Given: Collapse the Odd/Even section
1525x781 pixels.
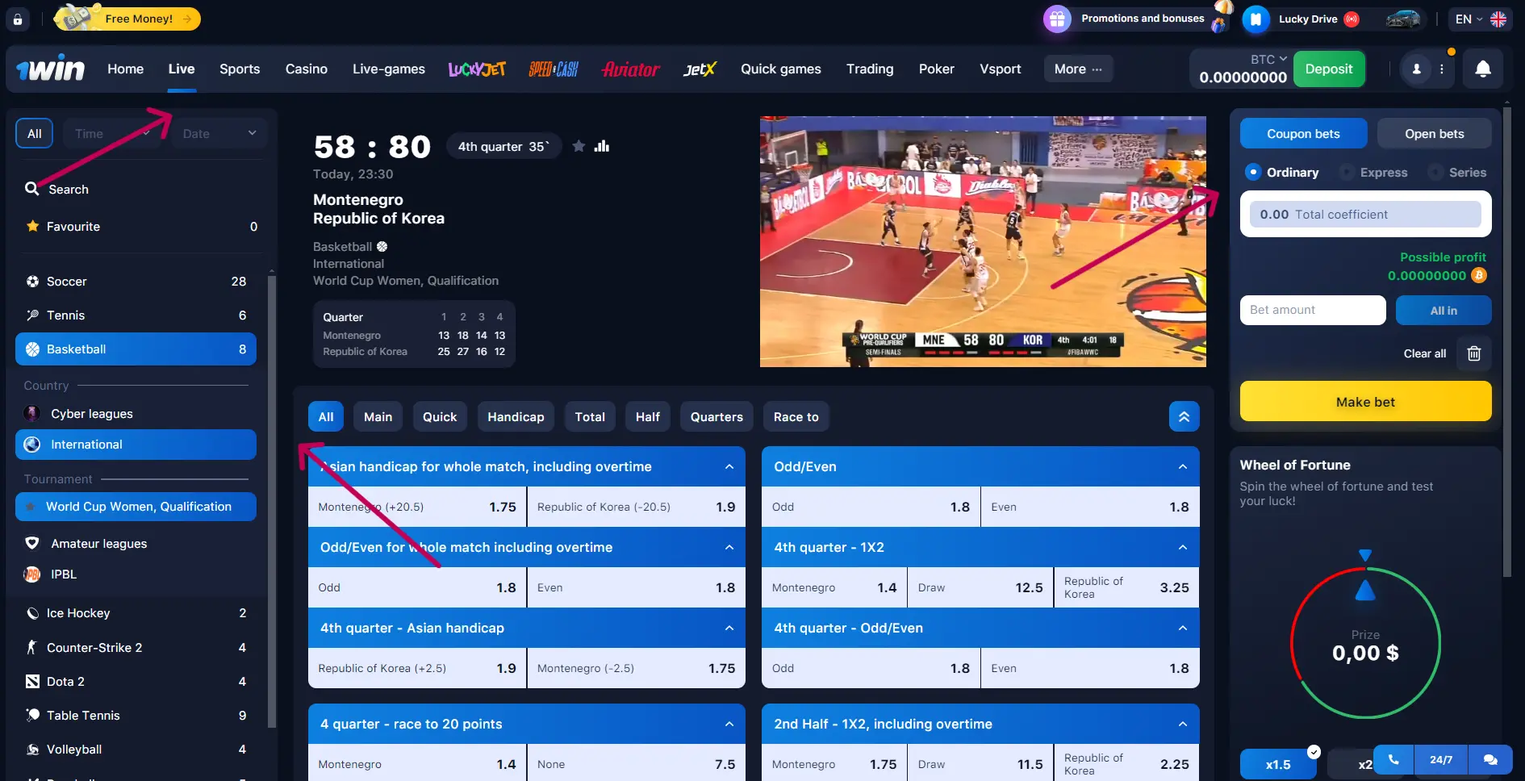Looking at the screenshot, I should pyautogui.click(x=1183, y=466).
